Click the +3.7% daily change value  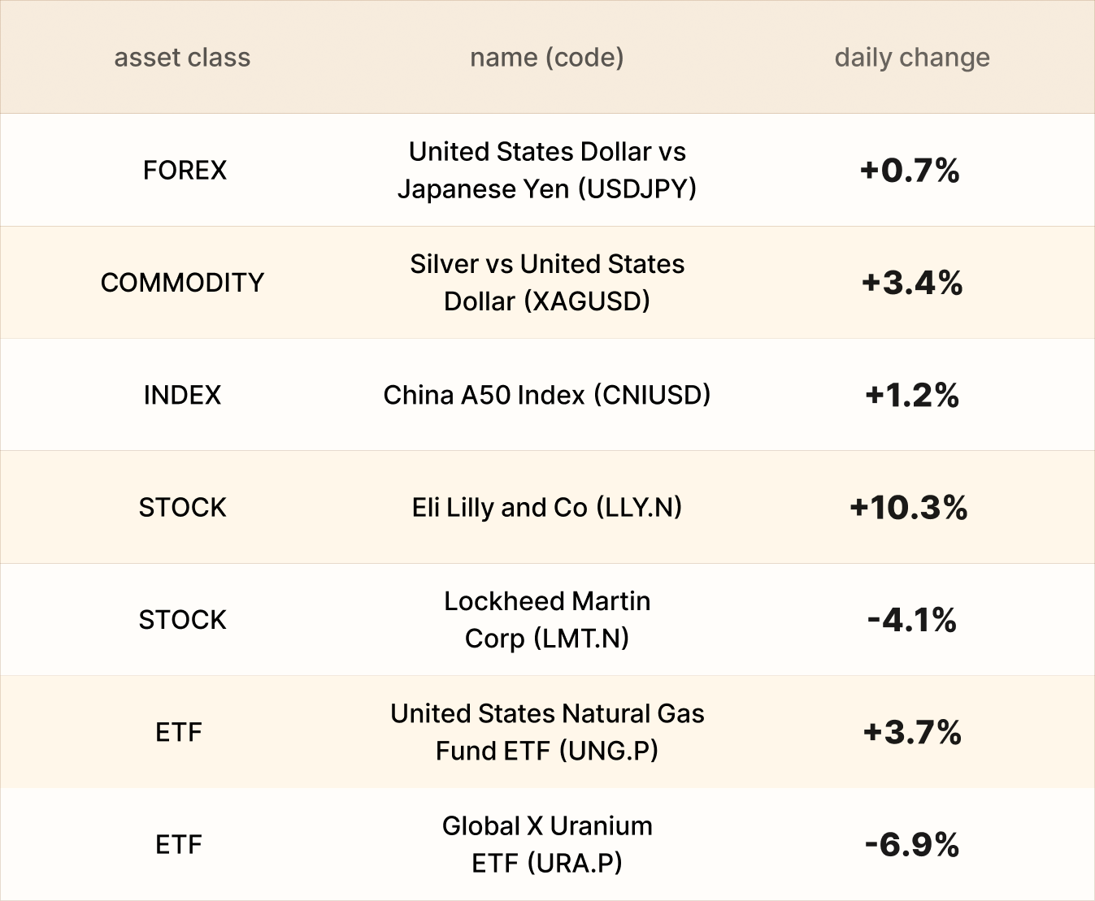point(912,733)
